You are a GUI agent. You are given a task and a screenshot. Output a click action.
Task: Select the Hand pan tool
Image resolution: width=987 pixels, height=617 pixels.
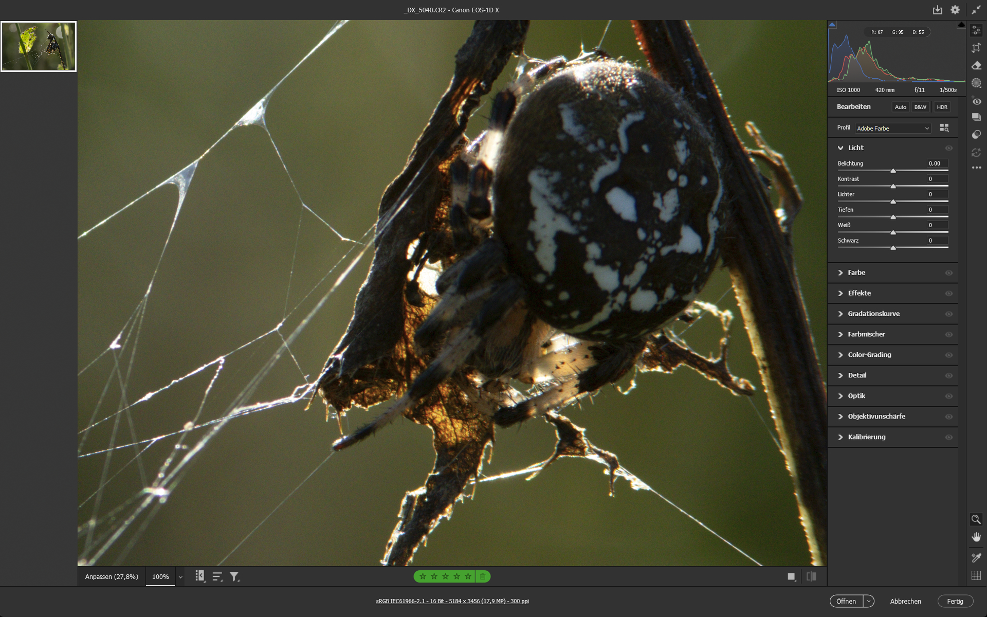point(976,537)
